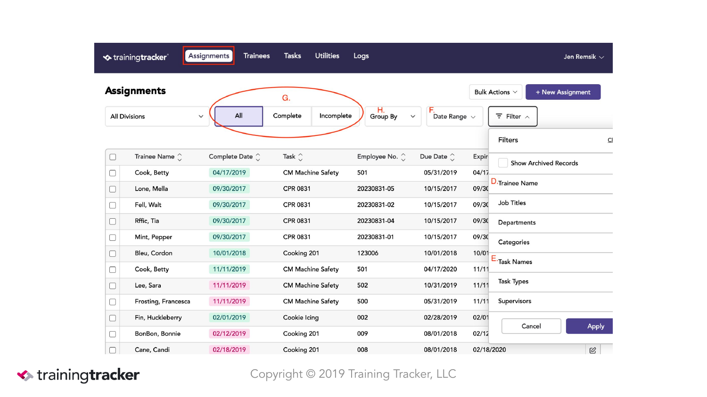The width and height of the screenshot is (707, 397).
Task: Open the All Divisions dropdown
Action: point(157,117)
